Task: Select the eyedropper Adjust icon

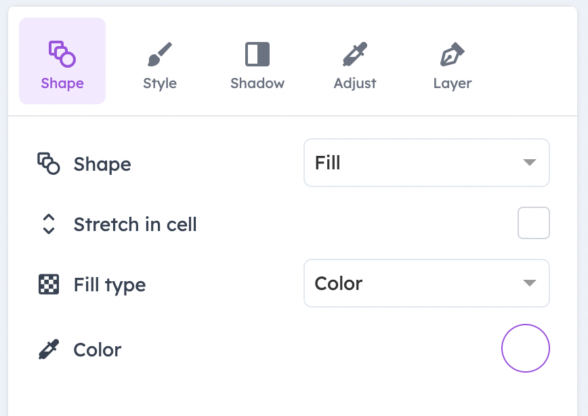Action: pyautogui.click(x=355, y=54)
